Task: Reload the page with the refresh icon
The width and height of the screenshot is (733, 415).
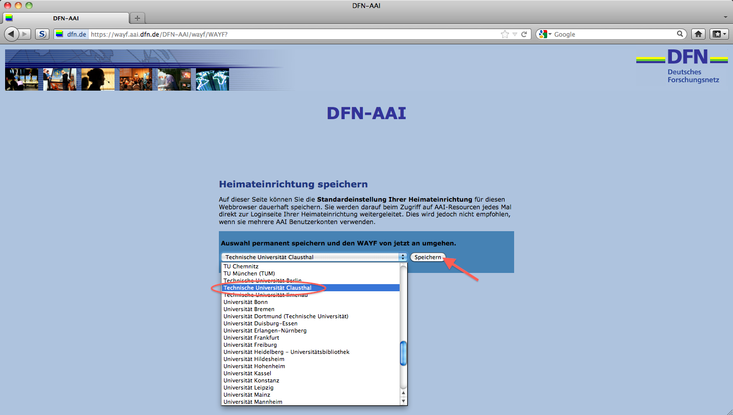Action: (524, 34)
